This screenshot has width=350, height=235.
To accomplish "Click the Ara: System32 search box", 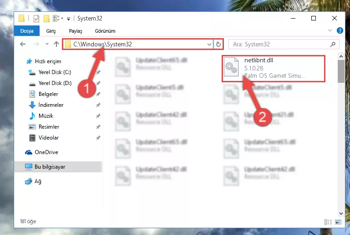I will click(284, 45).
